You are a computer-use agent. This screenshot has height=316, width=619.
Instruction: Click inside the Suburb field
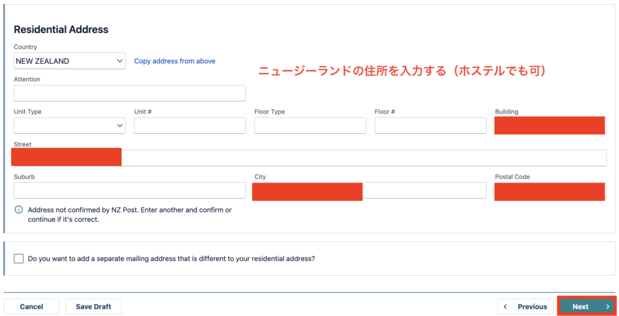click(130, 191)
